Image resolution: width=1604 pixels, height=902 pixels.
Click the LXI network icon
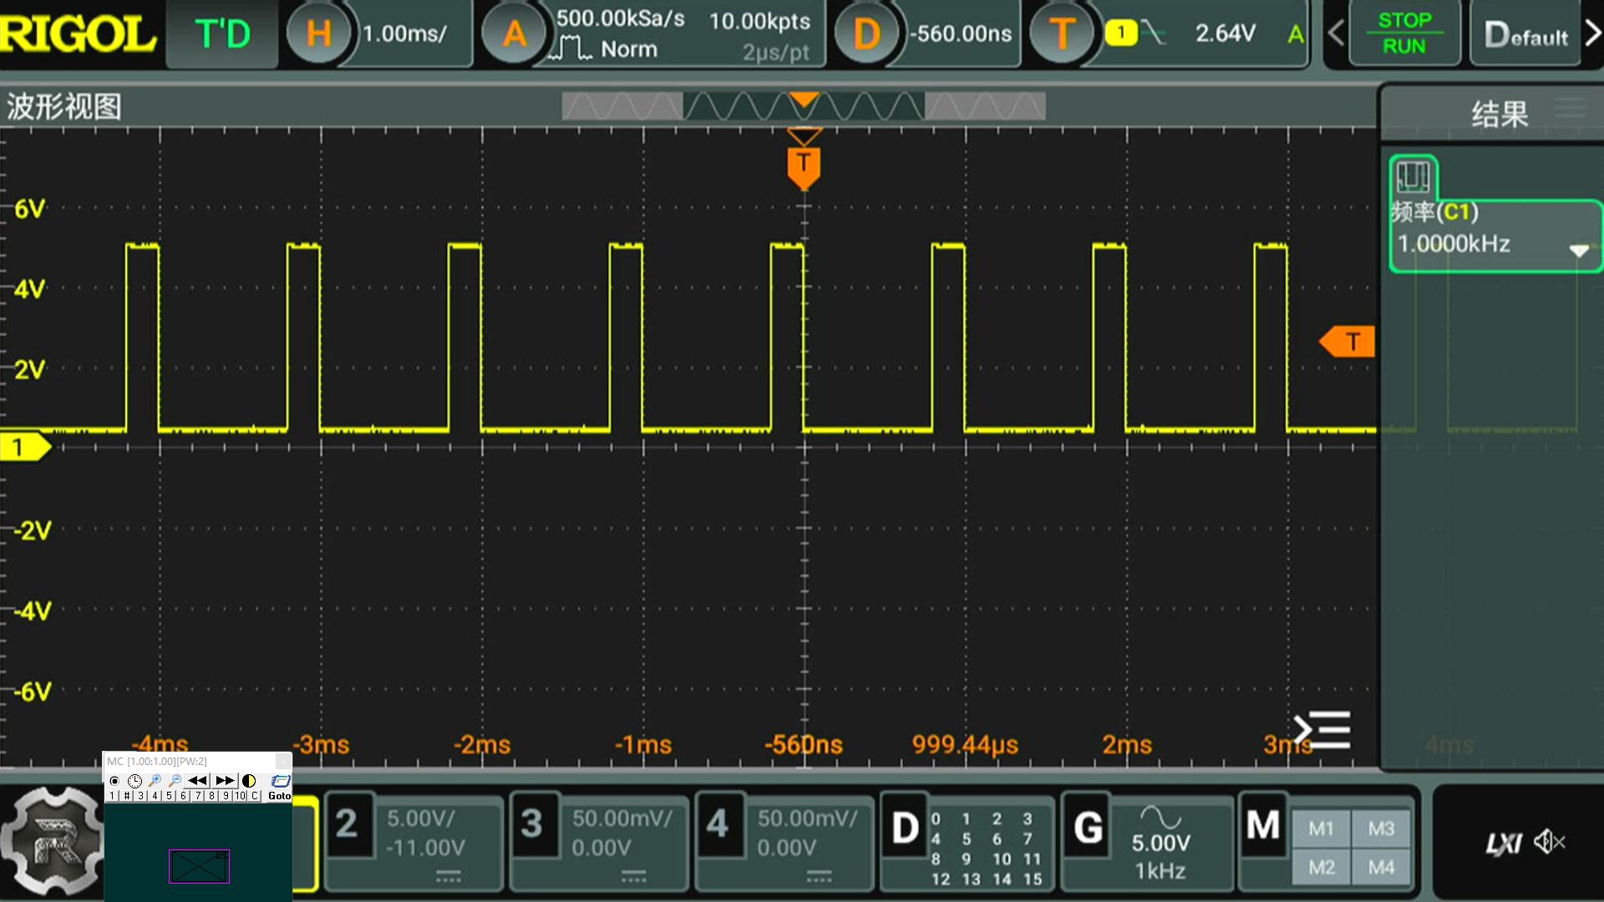(1503, 844)
